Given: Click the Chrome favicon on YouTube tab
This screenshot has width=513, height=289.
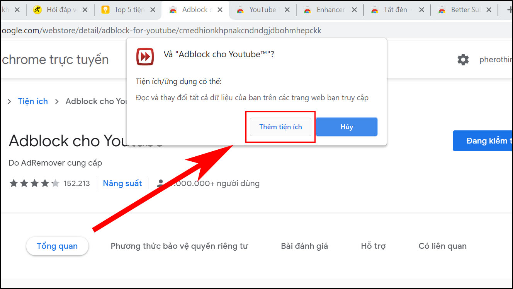Looking at the screenshot, I should pos(241,10).
